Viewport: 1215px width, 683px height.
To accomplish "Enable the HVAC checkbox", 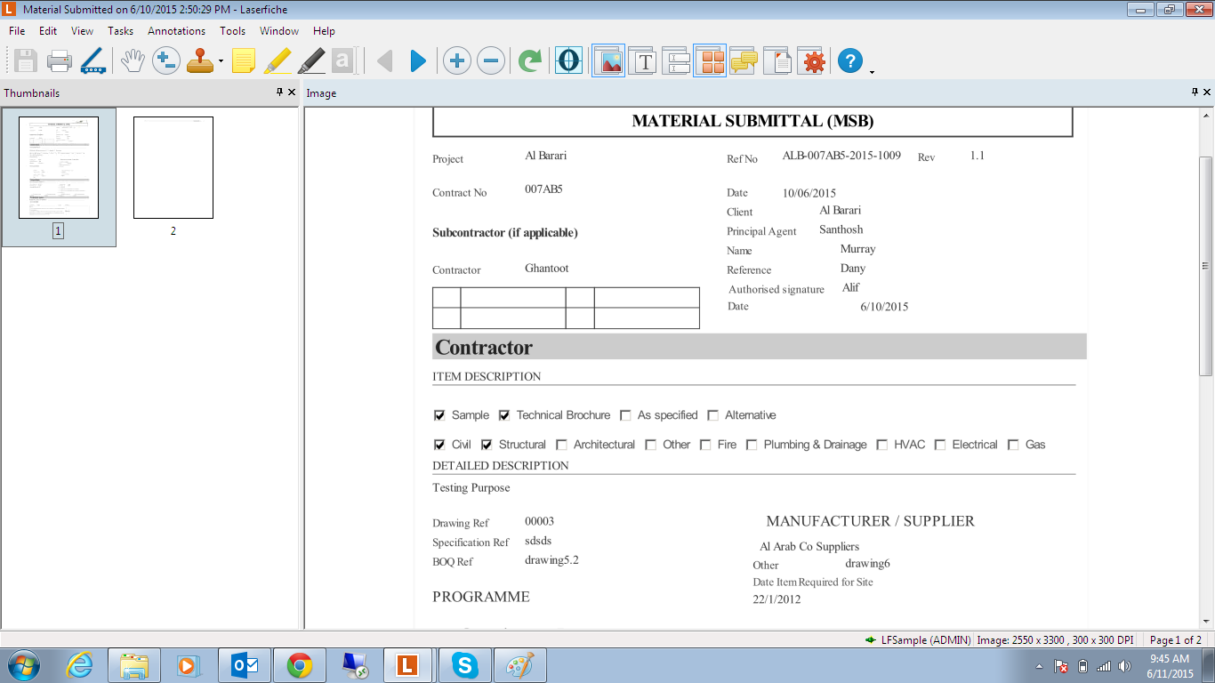I will (882, 445).
